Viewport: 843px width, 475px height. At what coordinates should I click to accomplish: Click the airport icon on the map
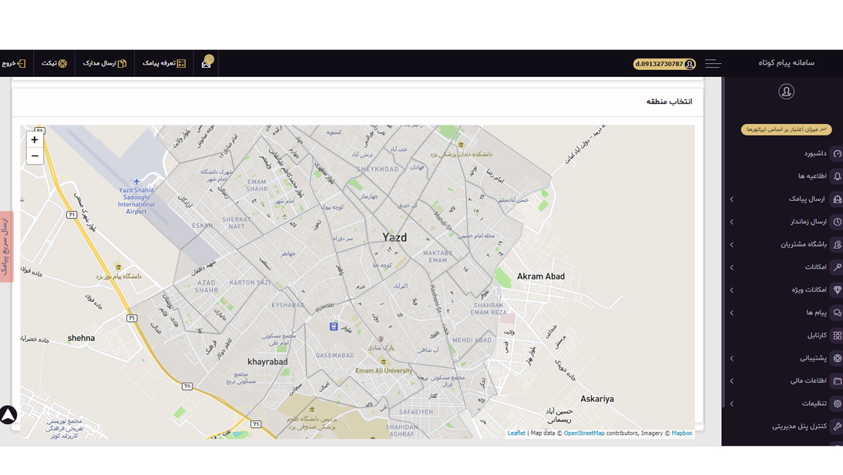pos(136,182)
